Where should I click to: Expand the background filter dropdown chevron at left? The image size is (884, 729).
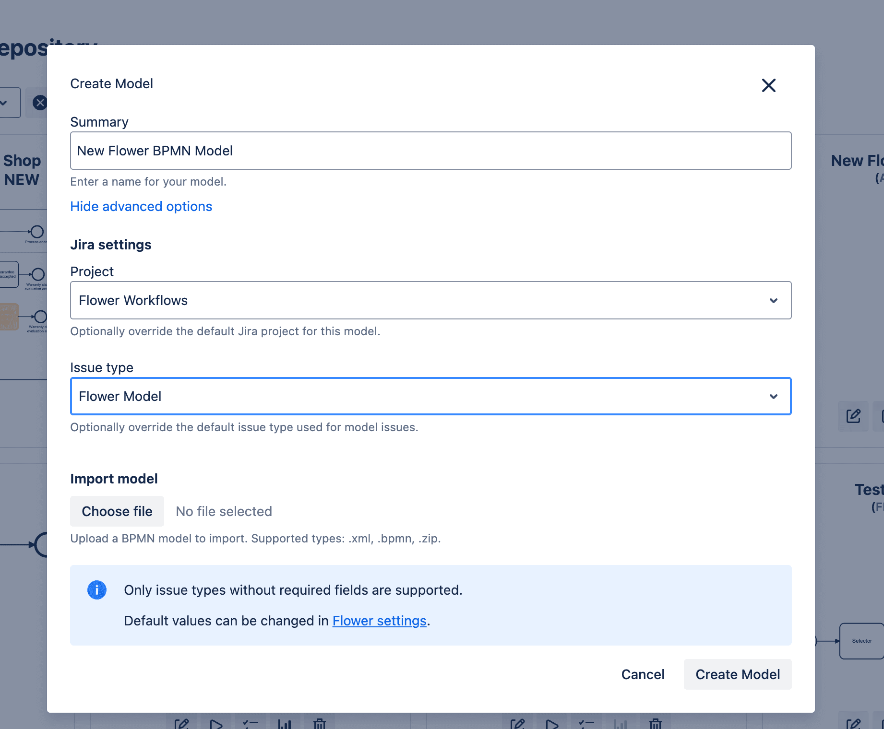[4, 103]
